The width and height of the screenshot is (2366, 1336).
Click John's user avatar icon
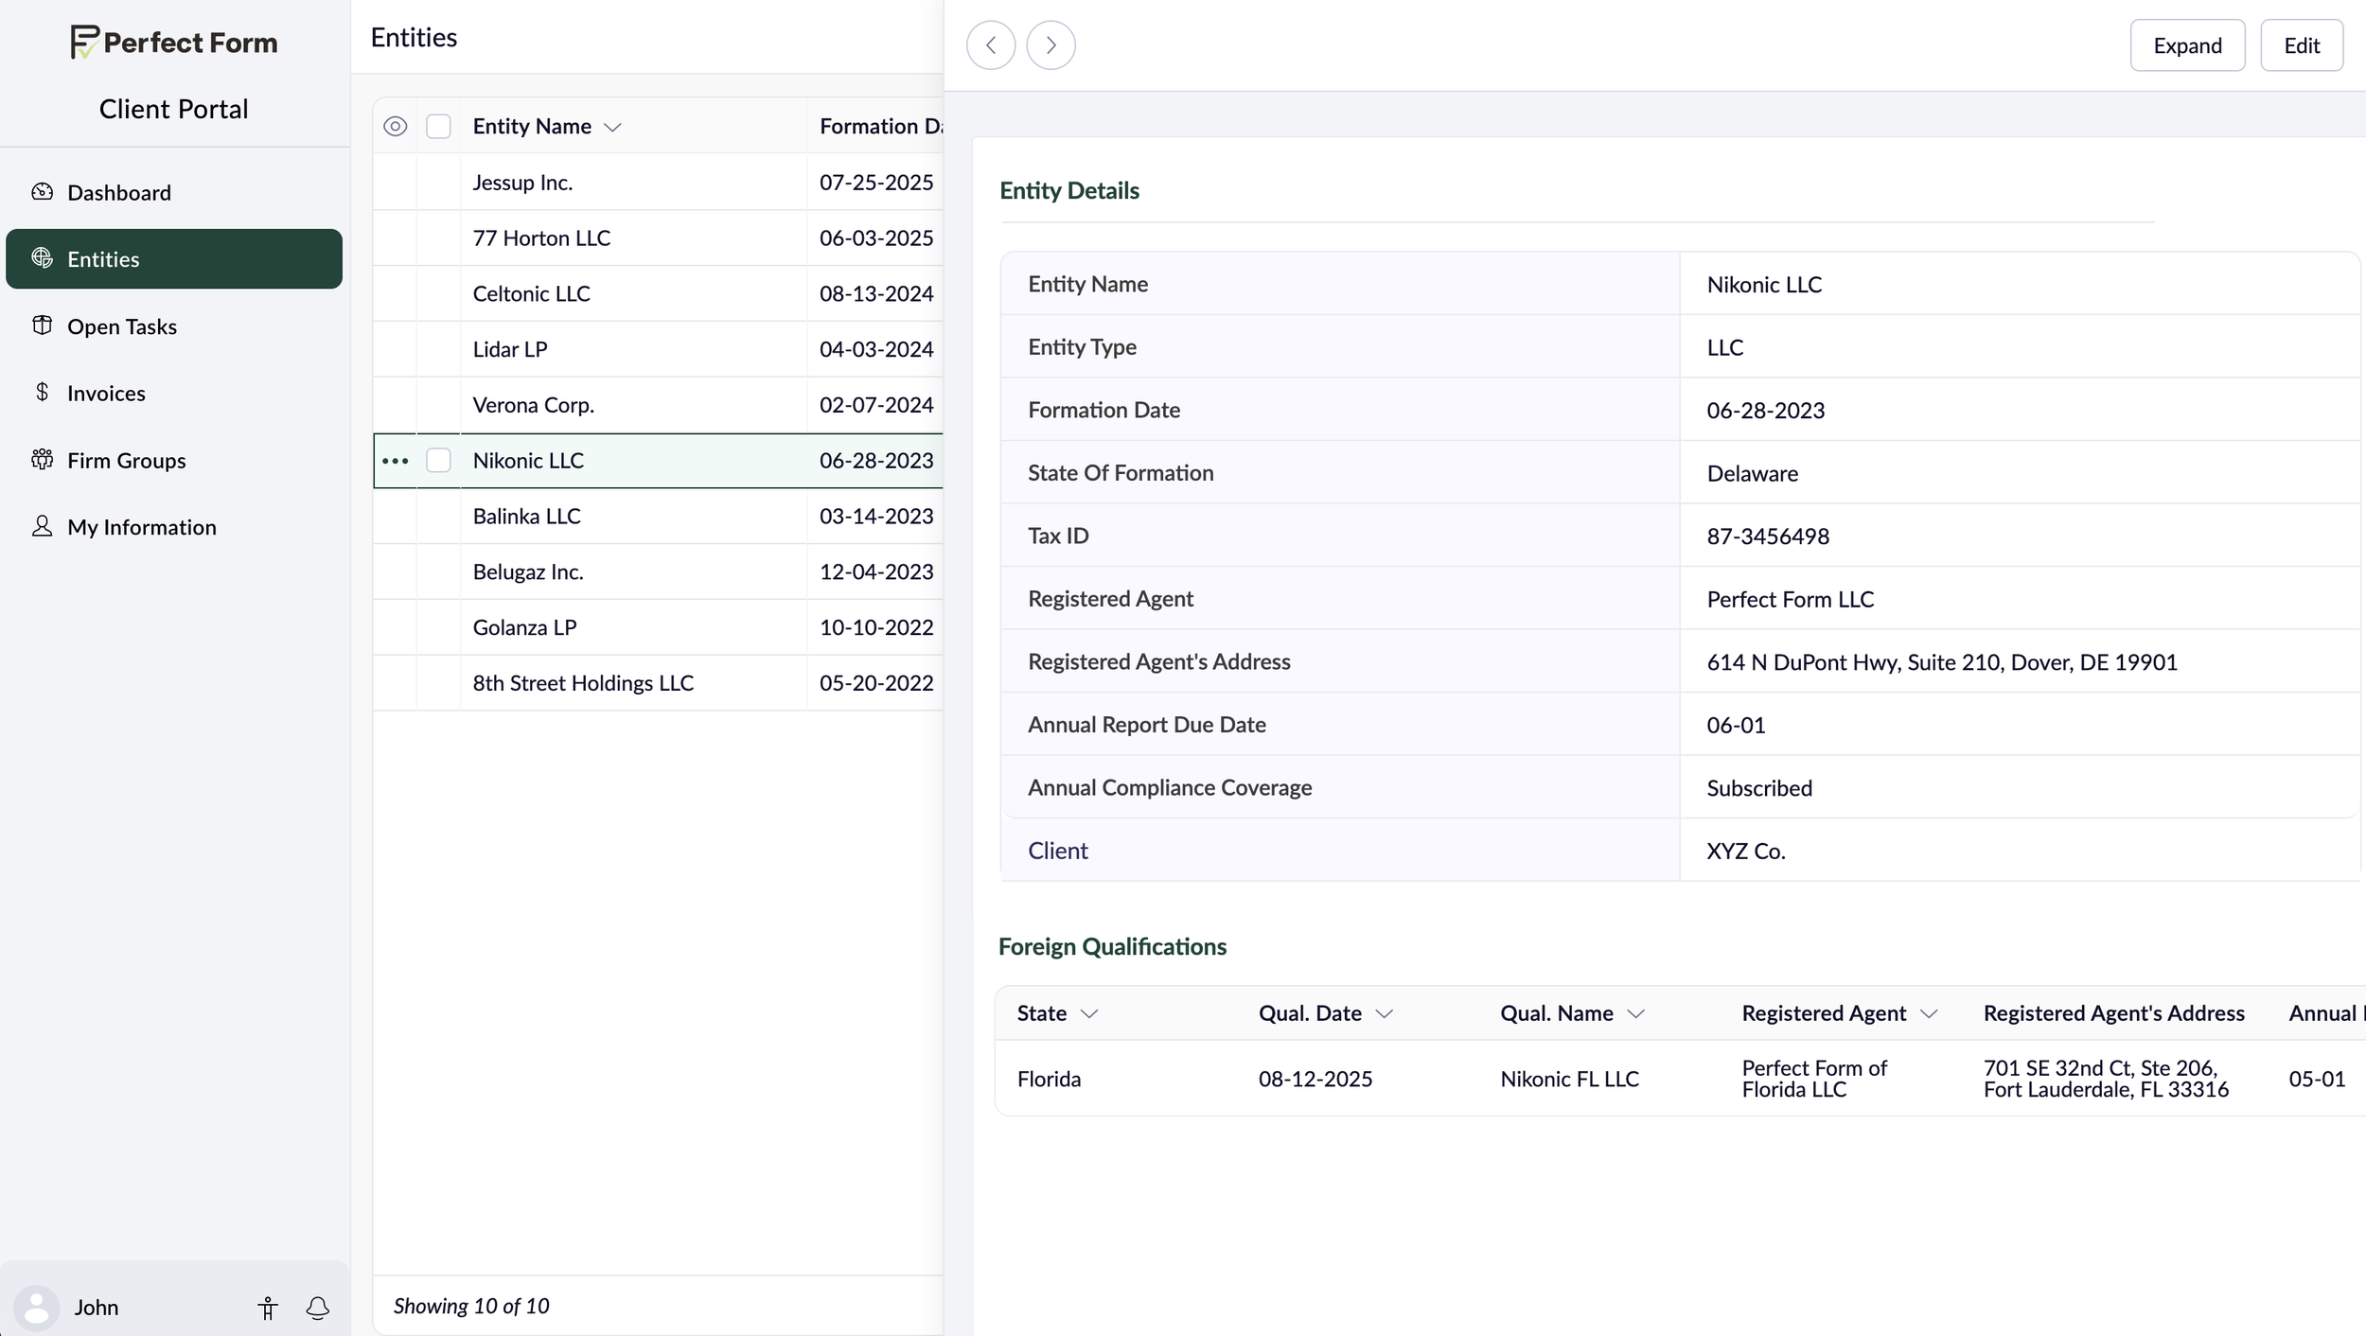[37, 1308]
